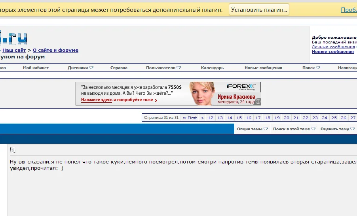Click the Добро пожаловать heading text

[x=334, y=38]
